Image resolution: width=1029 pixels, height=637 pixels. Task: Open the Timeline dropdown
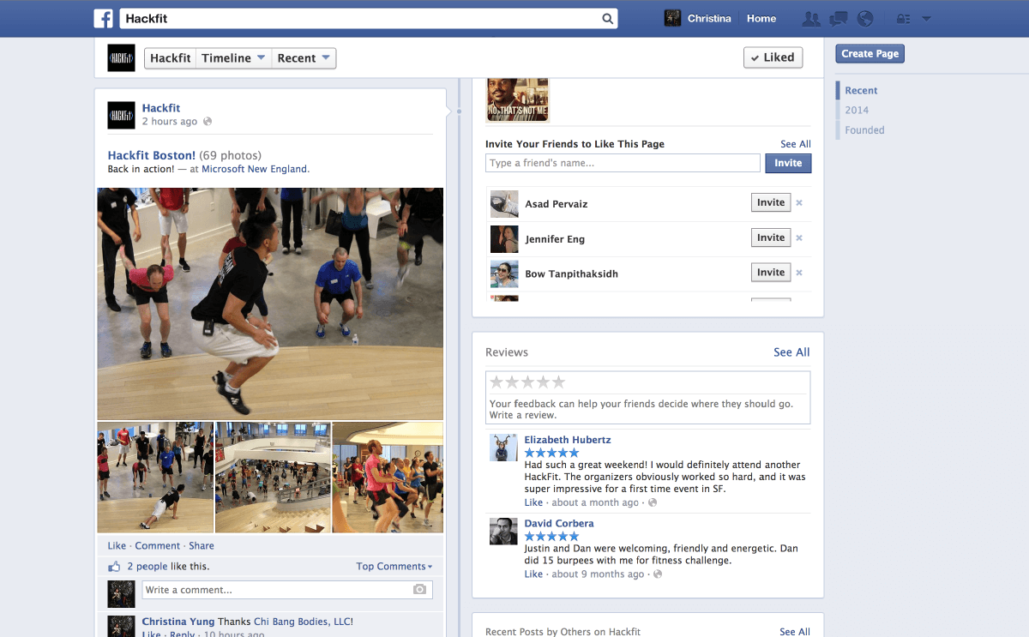[233, 58]
